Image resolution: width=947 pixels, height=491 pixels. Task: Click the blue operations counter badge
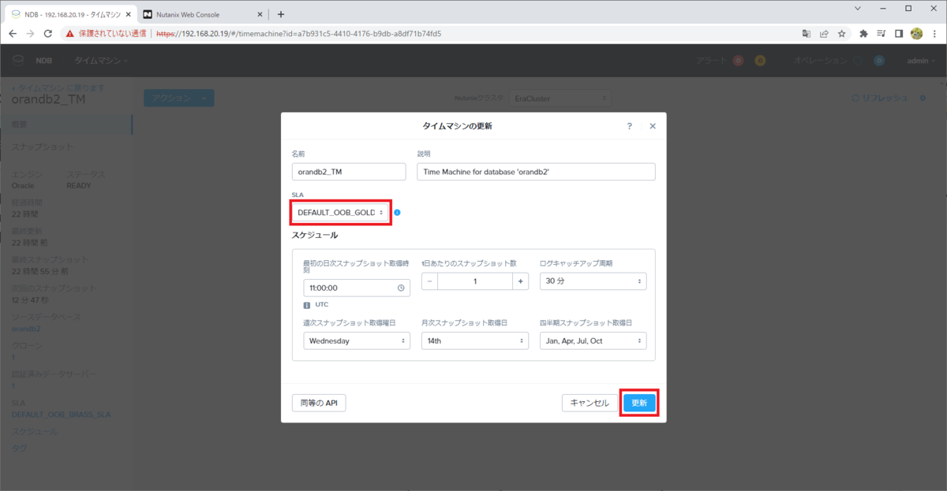(x=880, y=60)
